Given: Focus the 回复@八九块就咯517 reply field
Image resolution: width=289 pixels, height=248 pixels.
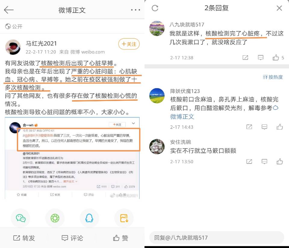Looking at the screenshot, I should tap(216, 237).
